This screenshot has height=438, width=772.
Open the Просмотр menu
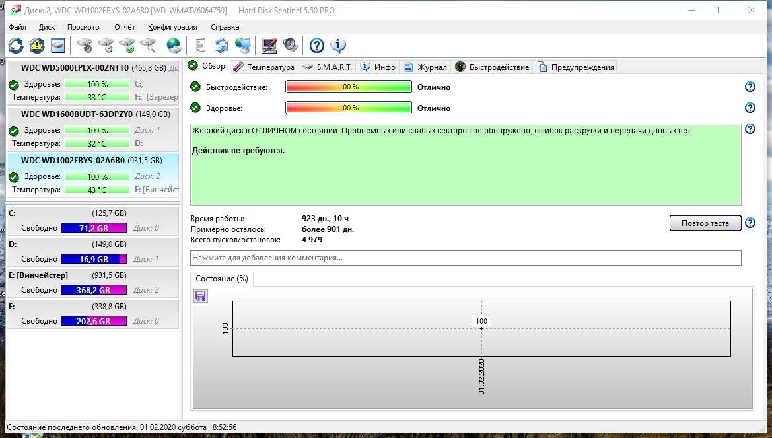click(x=83, y=27)
